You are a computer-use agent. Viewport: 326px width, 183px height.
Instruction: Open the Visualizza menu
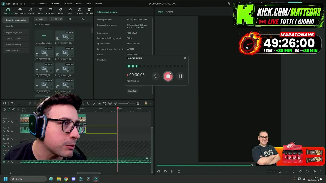68,4
